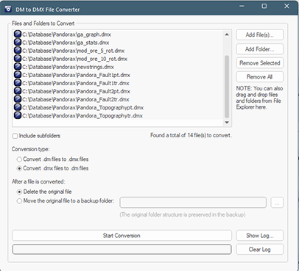Select the Delete the original file option
This screenshot has width=299, height=271.
[x=19, y=192]
